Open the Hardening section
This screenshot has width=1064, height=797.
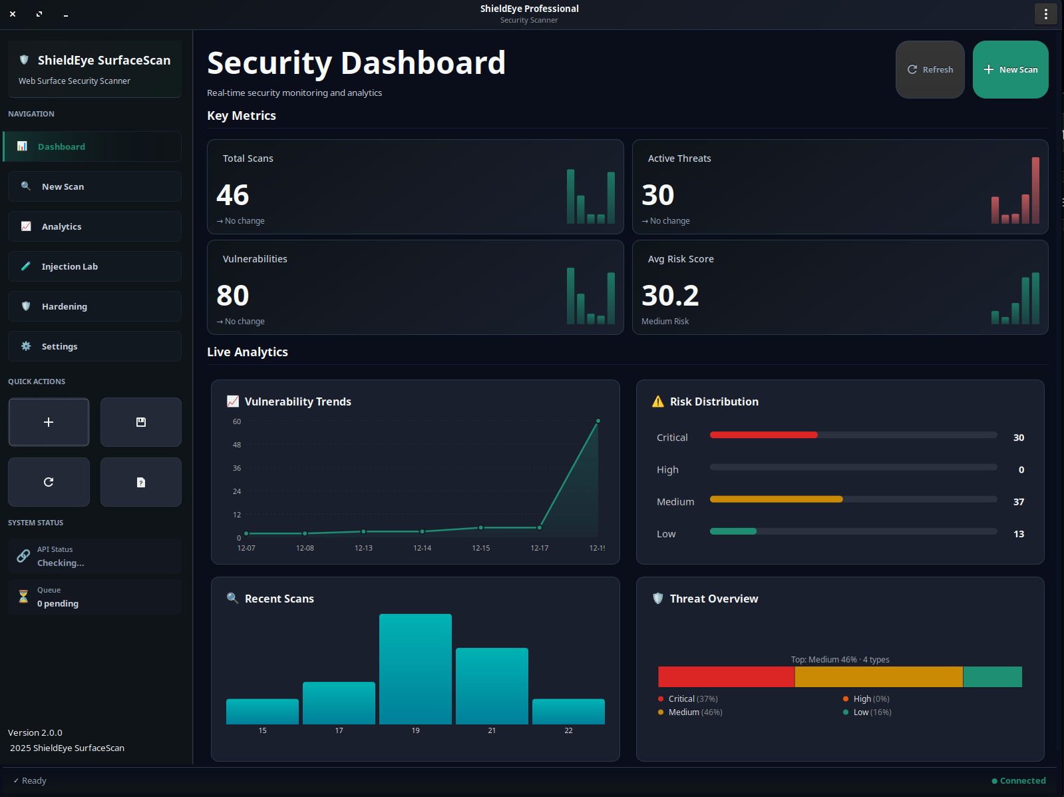tap(94, 306)
